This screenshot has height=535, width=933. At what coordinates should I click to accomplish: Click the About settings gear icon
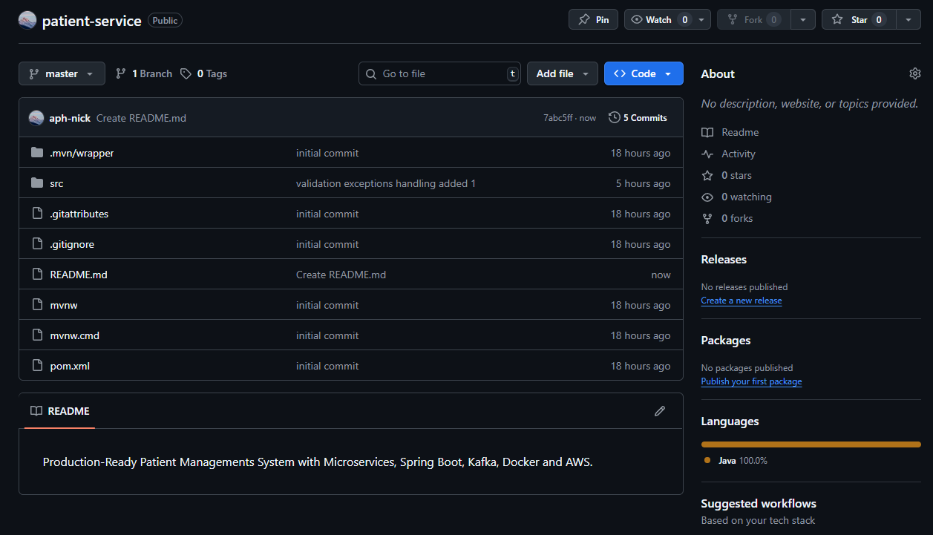click(914, 73)
